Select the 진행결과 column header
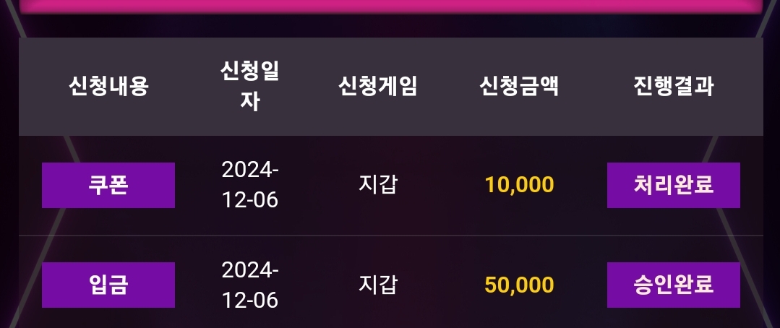780x328 pixels. (673, 87)
